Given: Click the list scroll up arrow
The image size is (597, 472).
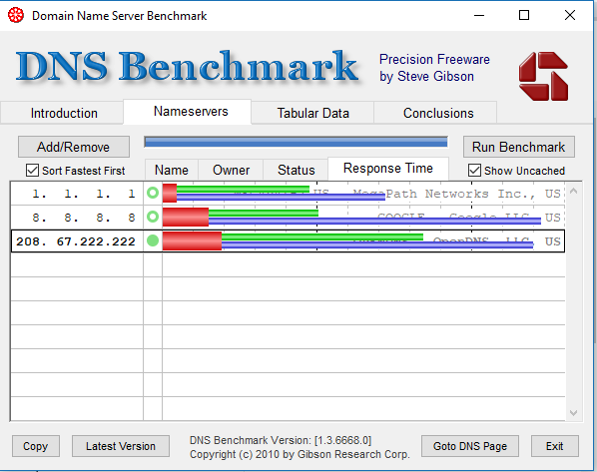Looking at the screenshot, I should click(573, 192).
